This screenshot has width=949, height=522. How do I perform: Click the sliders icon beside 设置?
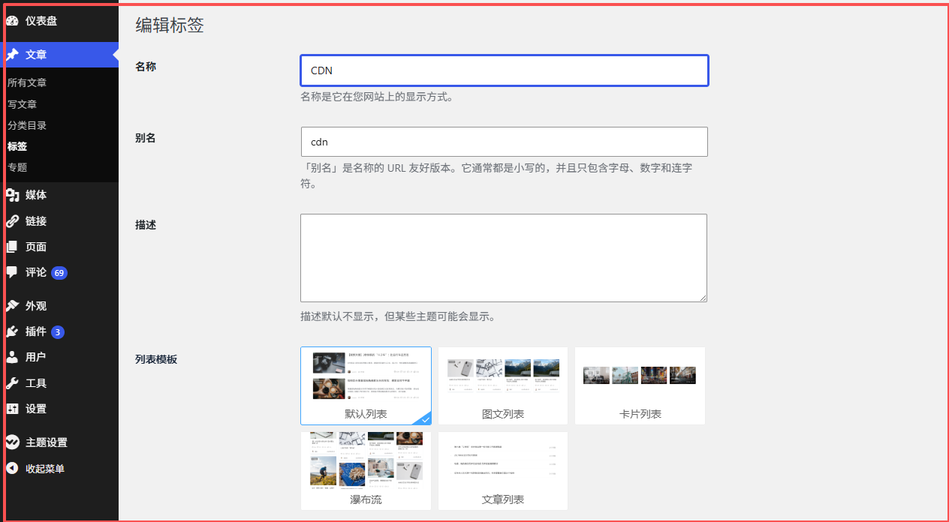(12, 409)
